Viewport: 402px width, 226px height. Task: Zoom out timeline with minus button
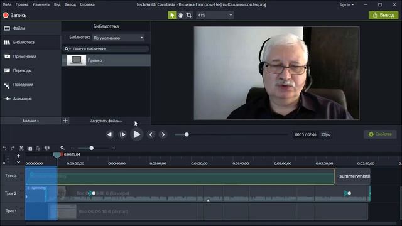click(73, 148)
